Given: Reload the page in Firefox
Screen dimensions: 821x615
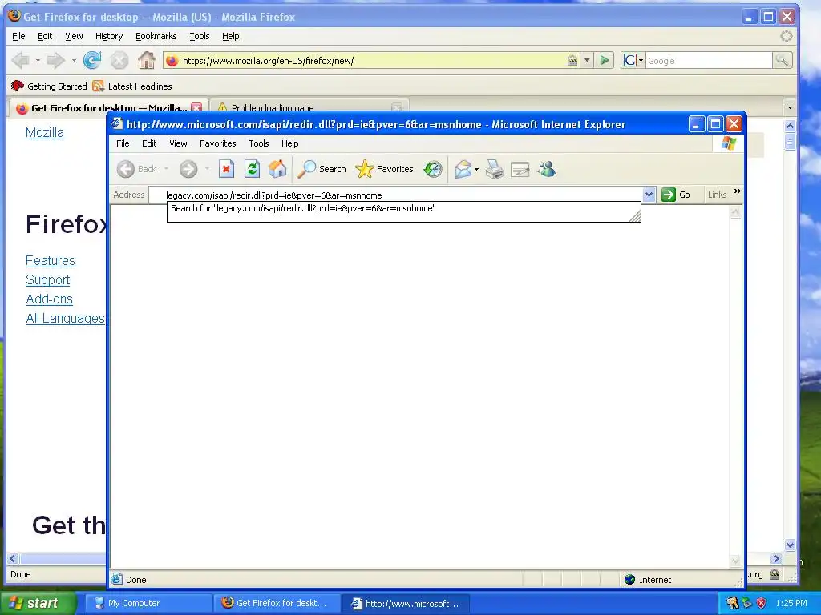Looking at the screenshot, I should click(92, 61).
